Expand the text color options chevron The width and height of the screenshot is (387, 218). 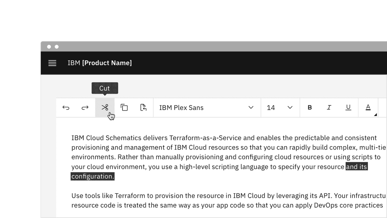tap(375, 114)
